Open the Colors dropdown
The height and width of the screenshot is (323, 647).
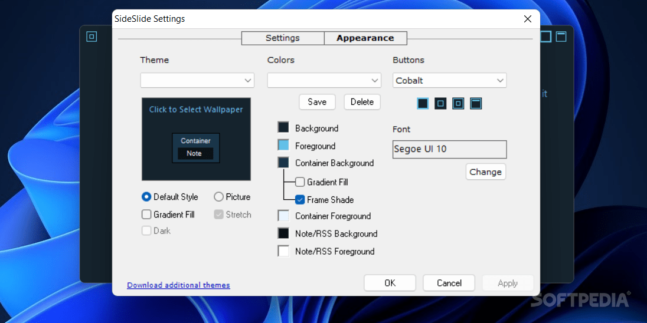point(324,80)
